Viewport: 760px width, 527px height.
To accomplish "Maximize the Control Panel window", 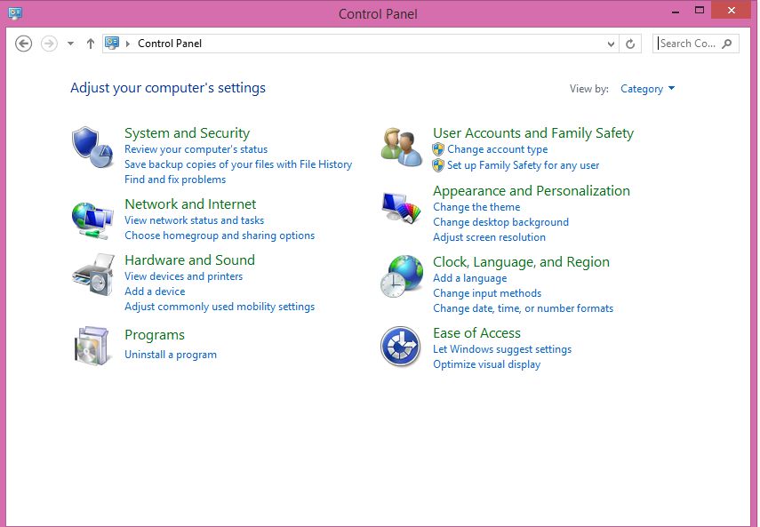I will click(x=700, y=10).
